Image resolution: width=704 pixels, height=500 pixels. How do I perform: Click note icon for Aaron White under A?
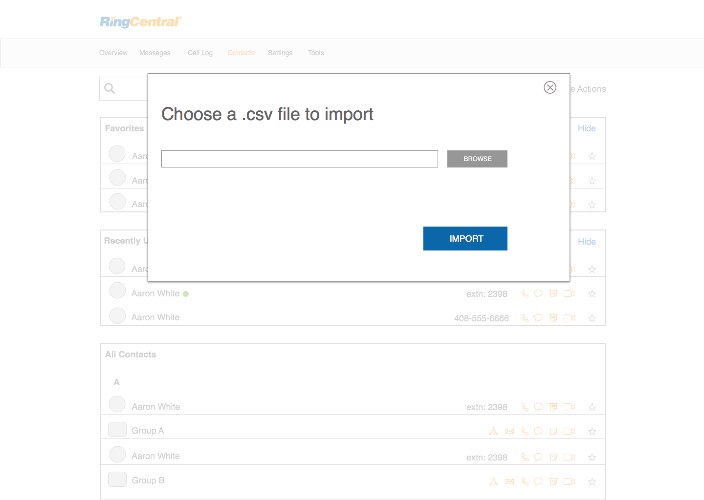553,407
